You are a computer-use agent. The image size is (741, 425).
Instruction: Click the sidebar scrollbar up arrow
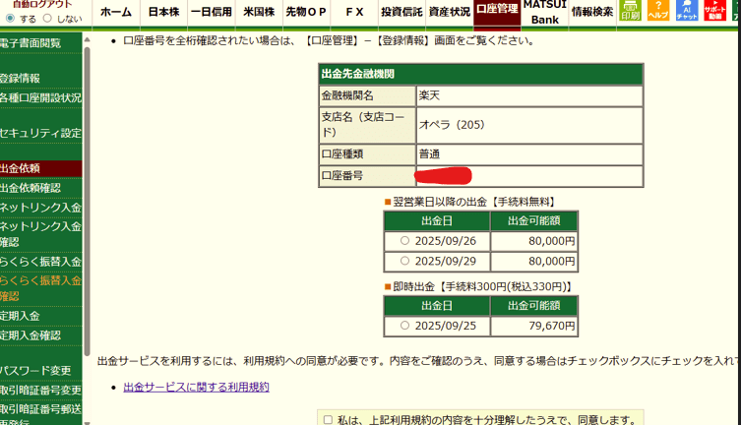coord(87,39)
